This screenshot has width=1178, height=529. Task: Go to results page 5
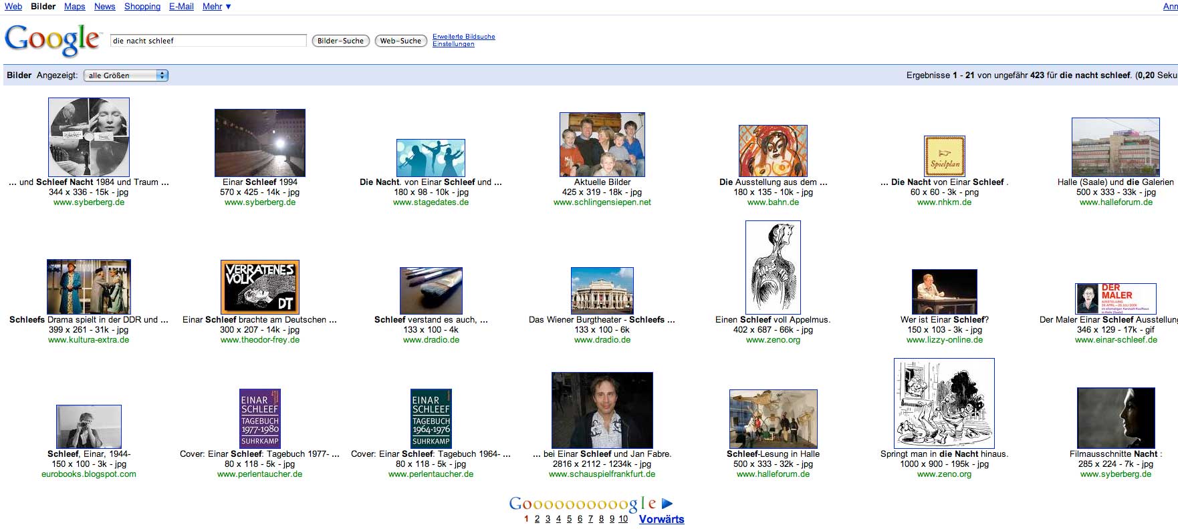tap(569, 519)
